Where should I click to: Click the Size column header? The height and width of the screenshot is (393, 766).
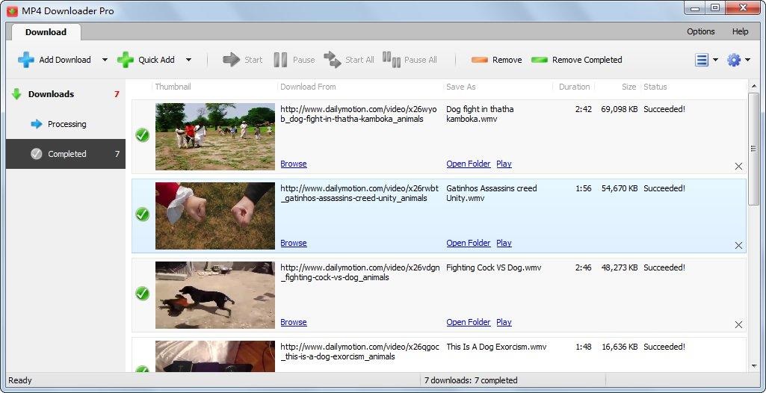(628, 87)
